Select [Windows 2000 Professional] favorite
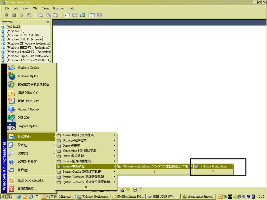 (25, 39)
